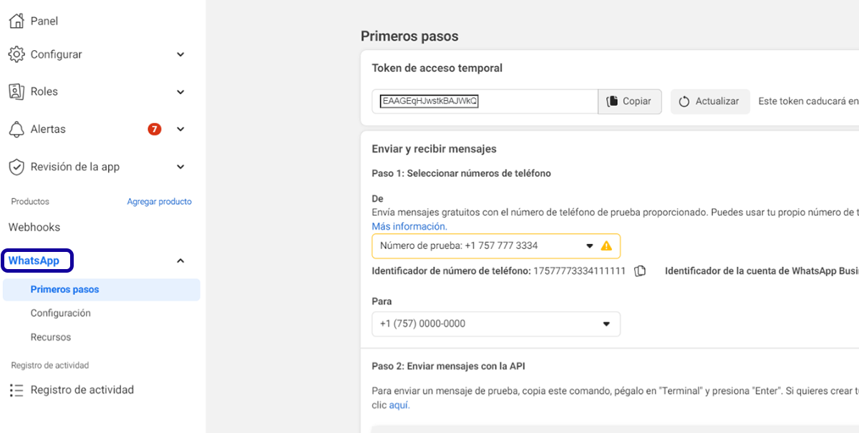The image size is (859, 433).
Task: Follow the Agregar producto link
Action: point(159,202)
